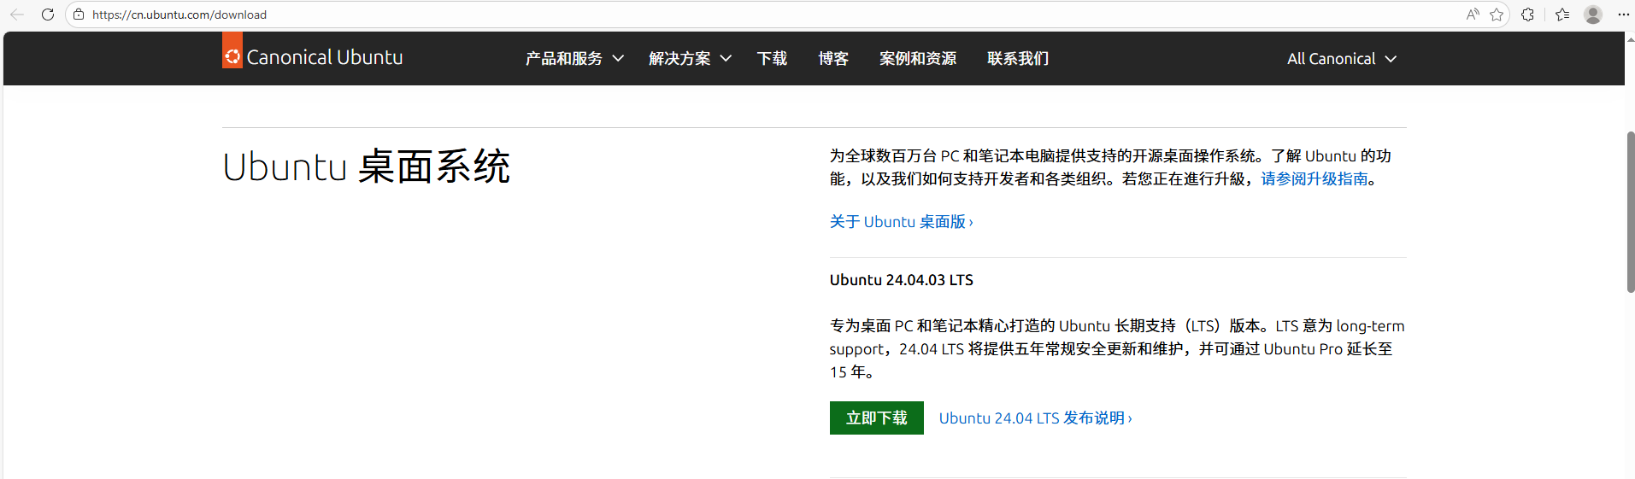Screen dimensions: 1635x479
Task: Reload the page with refresh icon
Action: coord(48,15)
